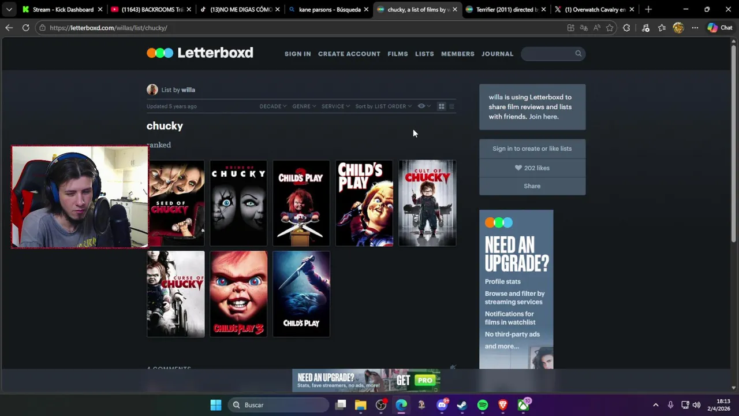Click willa's avatar picture
This screenshot has height=416, width=739.
[x=152, y=90]
